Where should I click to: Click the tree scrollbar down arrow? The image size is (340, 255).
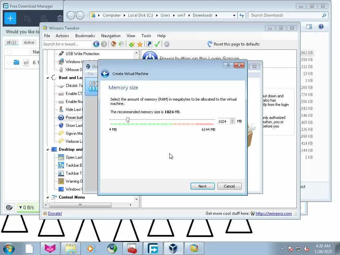coord(136,199)
